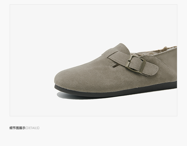Click the suede strap passing through buckle
This screenshot has height=146, width=187.
(x=132, y=62)
